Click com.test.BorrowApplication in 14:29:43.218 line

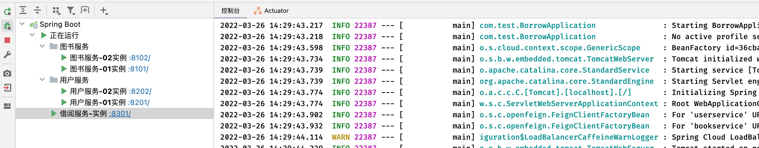pos(537,37)
